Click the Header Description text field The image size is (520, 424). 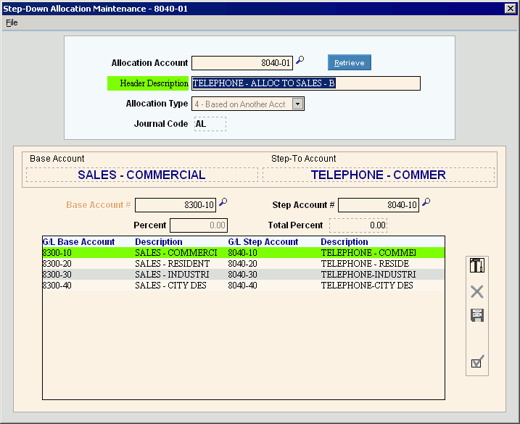coord(305,83)
